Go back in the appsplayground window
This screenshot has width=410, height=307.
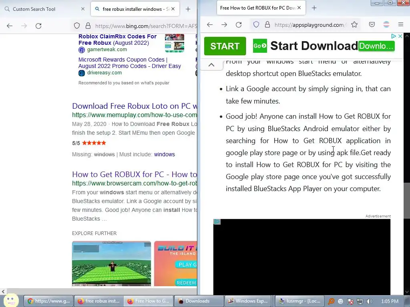coord(210,25)
